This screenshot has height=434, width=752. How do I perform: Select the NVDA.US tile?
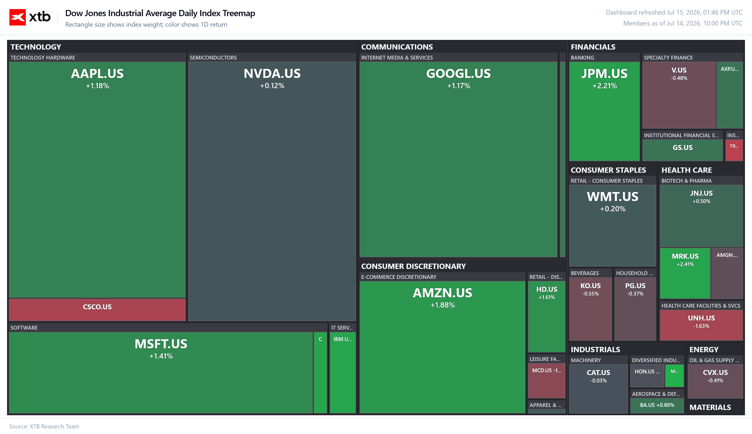pyautogui.click(x=272, y=191)
